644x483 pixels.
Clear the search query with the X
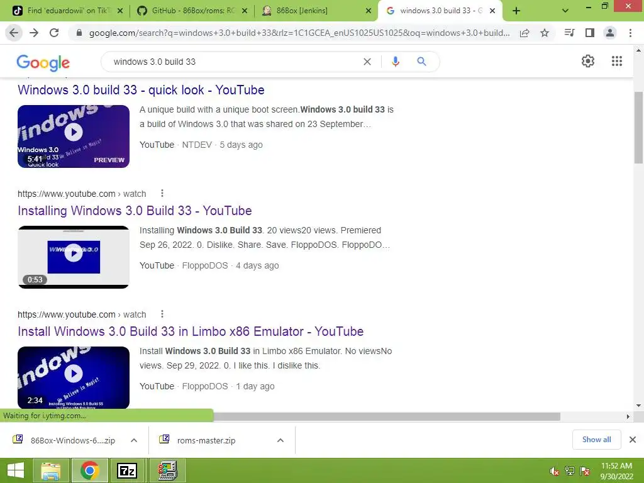click(367, 62)
